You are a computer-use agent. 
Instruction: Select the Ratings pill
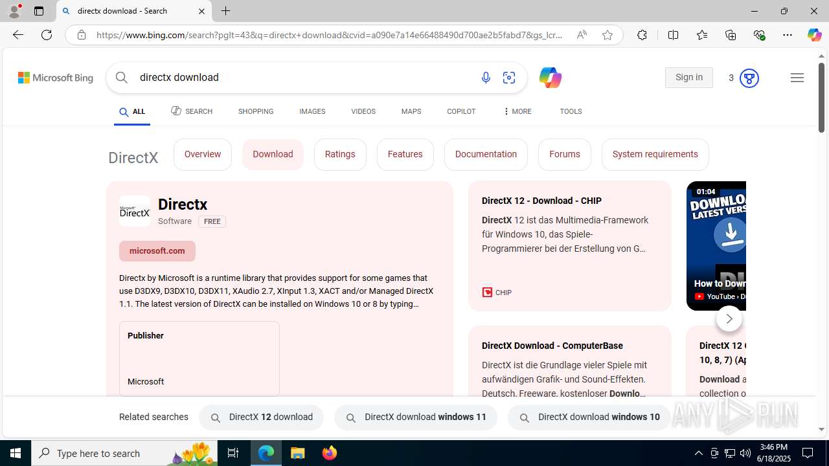click(x=340, y=154)
